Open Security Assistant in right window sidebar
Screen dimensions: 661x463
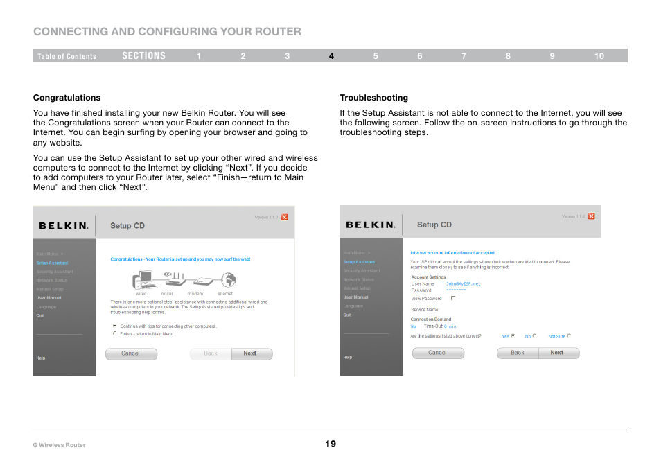tap(362, 271)
